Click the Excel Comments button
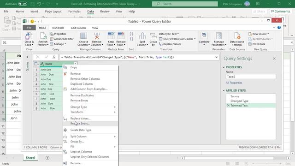This screenshot has height=166, width=295. (280, 12)
